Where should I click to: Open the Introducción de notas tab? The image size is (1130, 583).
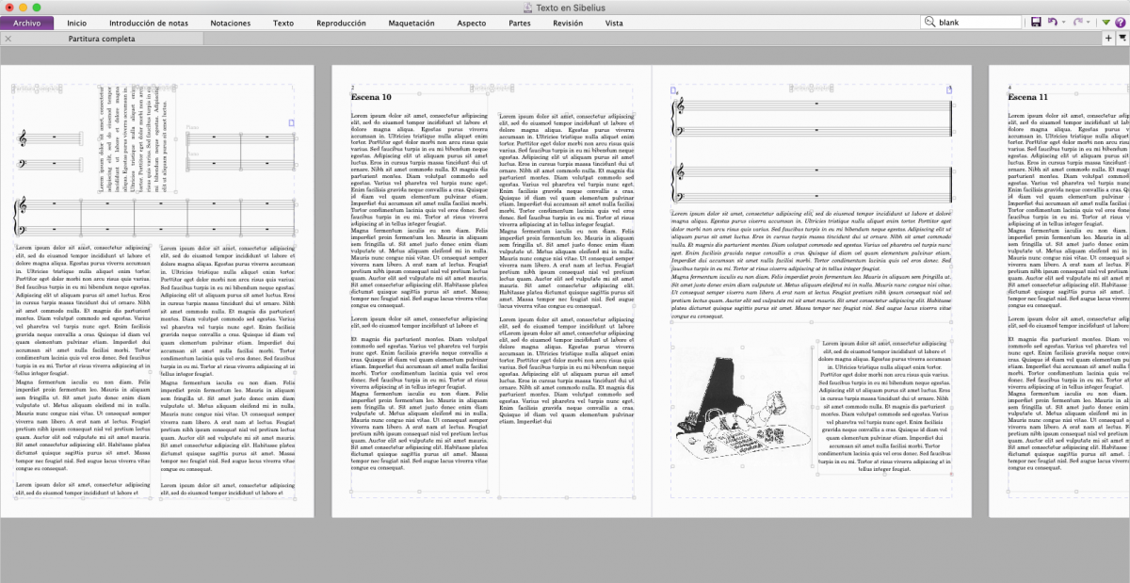click(x=149, y=22)
